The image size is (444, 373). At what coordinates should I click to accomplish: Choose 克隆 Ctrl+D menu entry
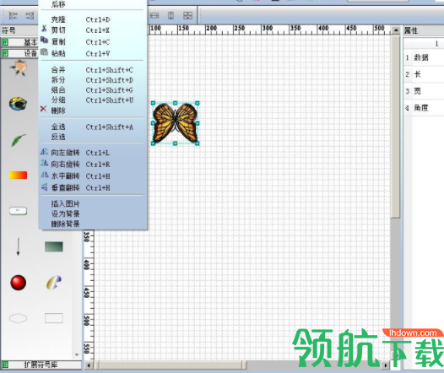(93, 19)
